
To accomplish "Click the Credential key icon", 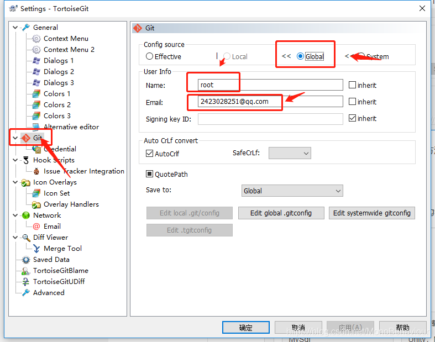I will (36, 149).
